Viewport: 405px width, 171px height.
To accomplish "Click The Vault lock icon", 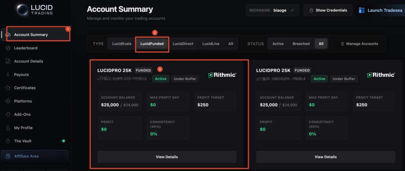I will point(8,141).
